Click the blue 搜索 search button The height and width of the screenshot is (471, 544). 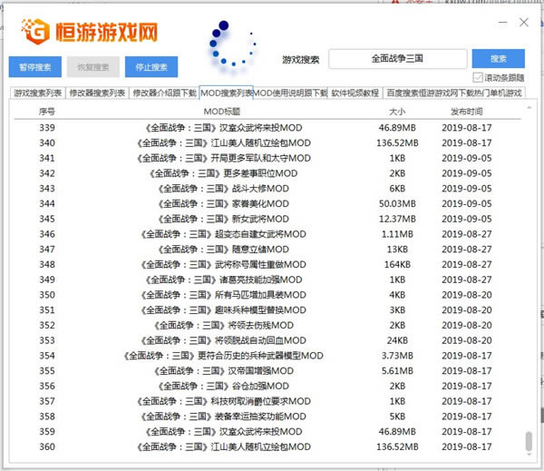[498, 58]
